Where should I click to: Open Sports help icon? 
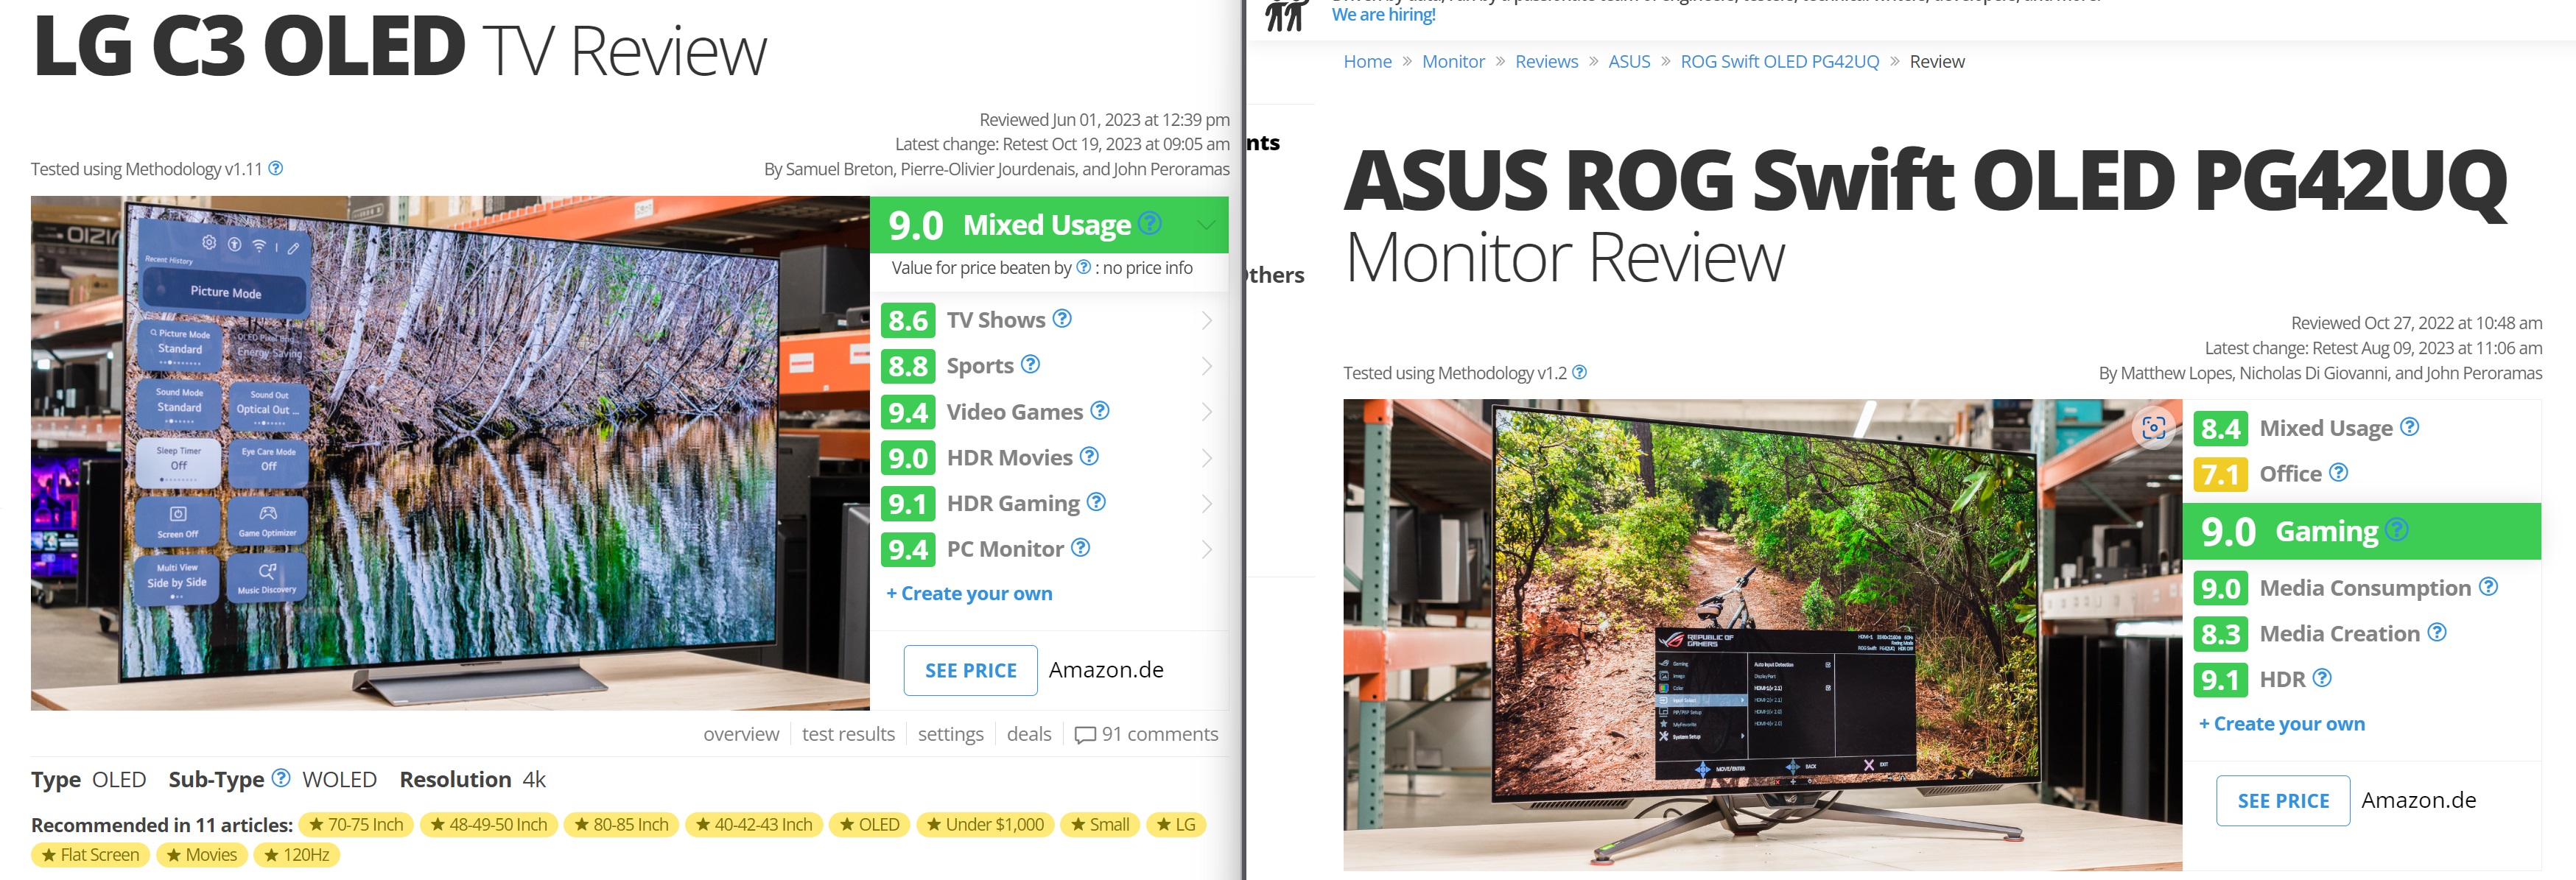click(1030, 364)
